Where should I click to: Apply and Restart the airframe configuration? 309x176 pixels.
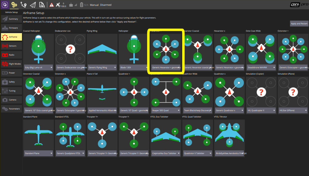[299, 24]
